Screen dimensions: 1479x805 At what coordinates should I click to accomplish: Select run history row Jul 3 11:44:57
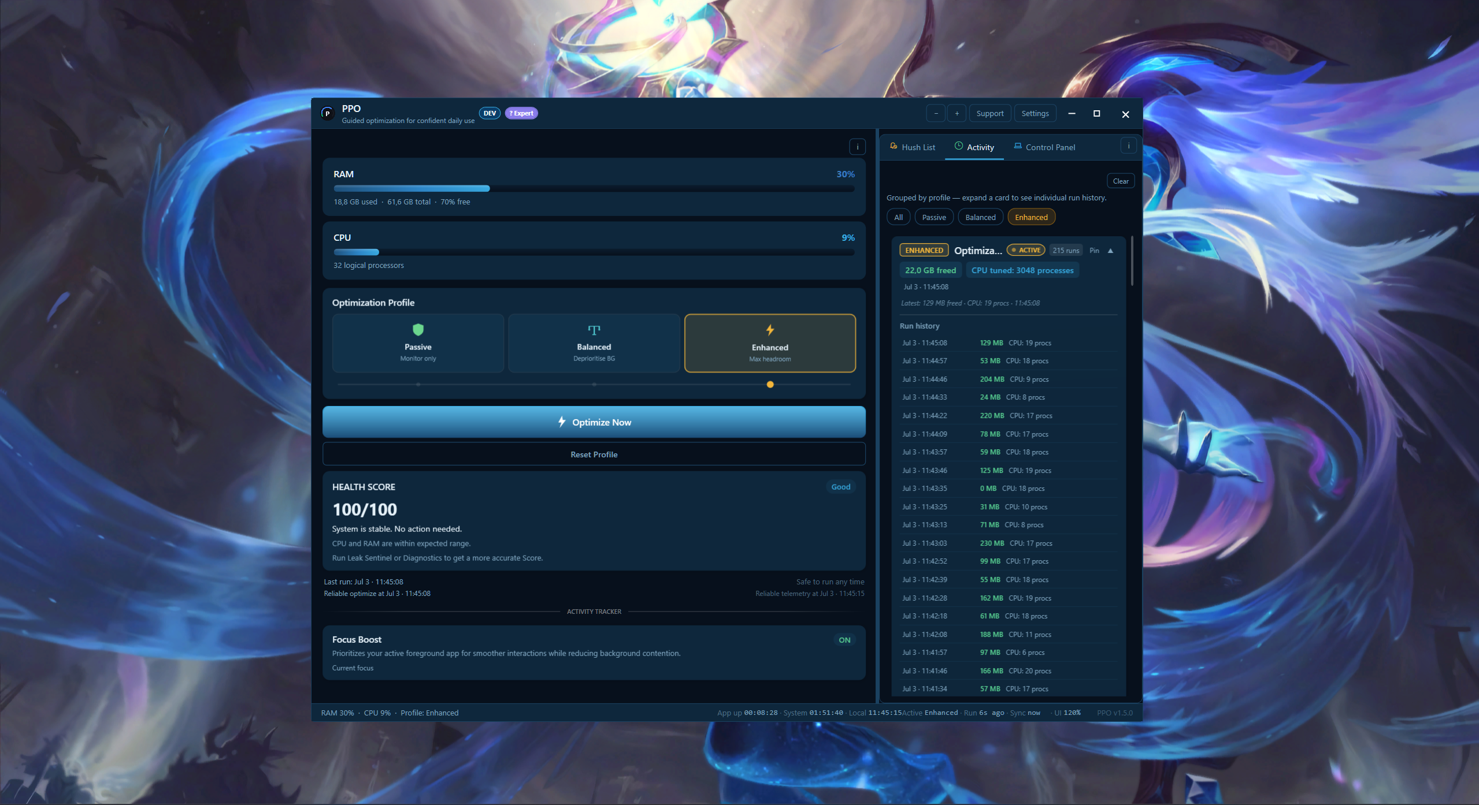1008,361
